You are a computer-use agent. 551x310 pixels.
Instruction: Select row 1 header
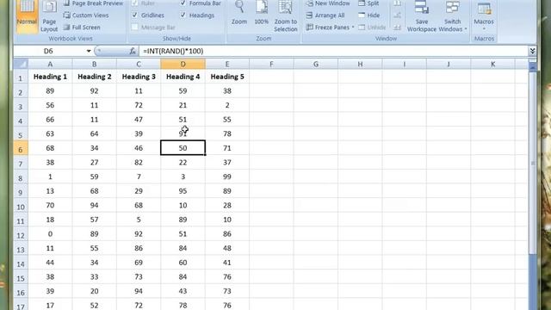[21, 77]
